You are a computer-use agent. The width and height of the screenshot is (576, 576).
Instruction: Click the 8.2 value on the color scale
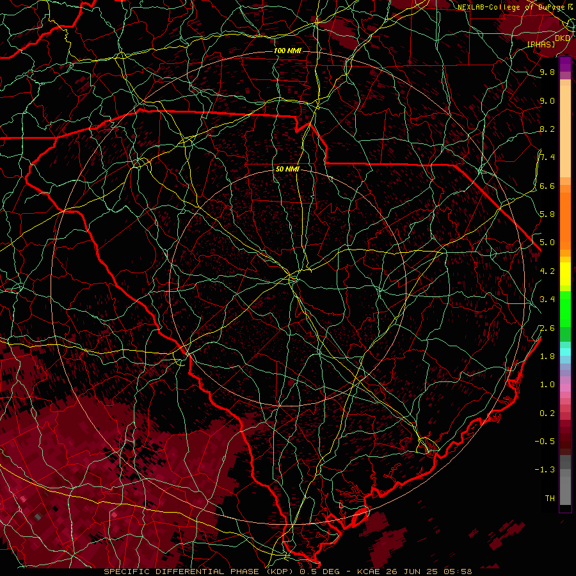click(x=547, y=129)
